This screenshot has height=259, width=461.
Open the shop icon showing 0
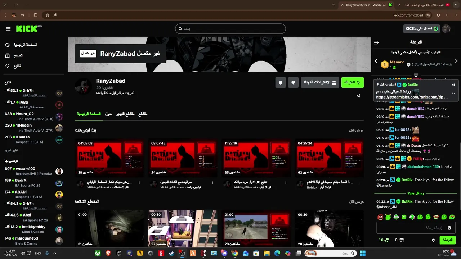pyautogui.click(x=402, y=240)
